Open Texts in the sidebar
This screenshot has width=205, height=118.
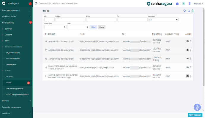coord(7,41)
